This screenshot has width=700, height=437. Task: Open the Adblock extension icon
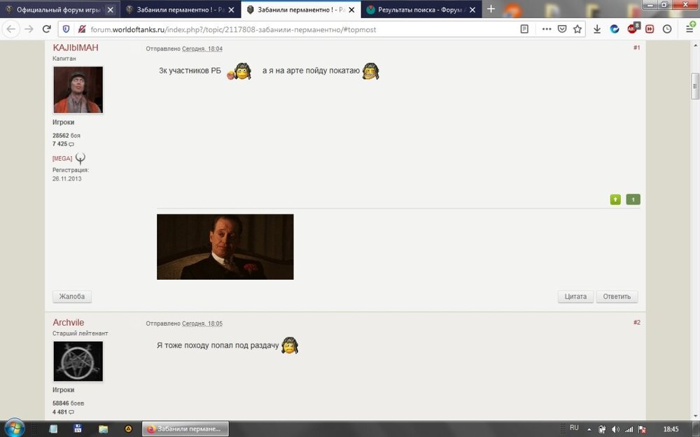pos(633,28)
